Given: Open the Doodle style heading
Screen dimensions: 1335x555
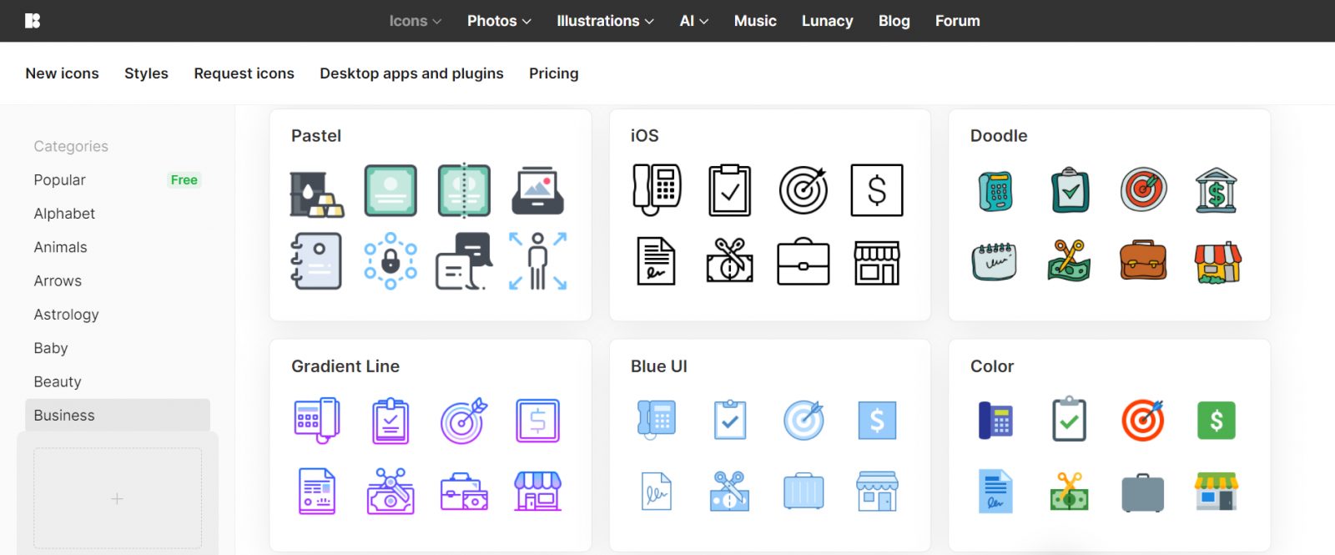Looking at the screenshot, I should [x=999, y=136].
